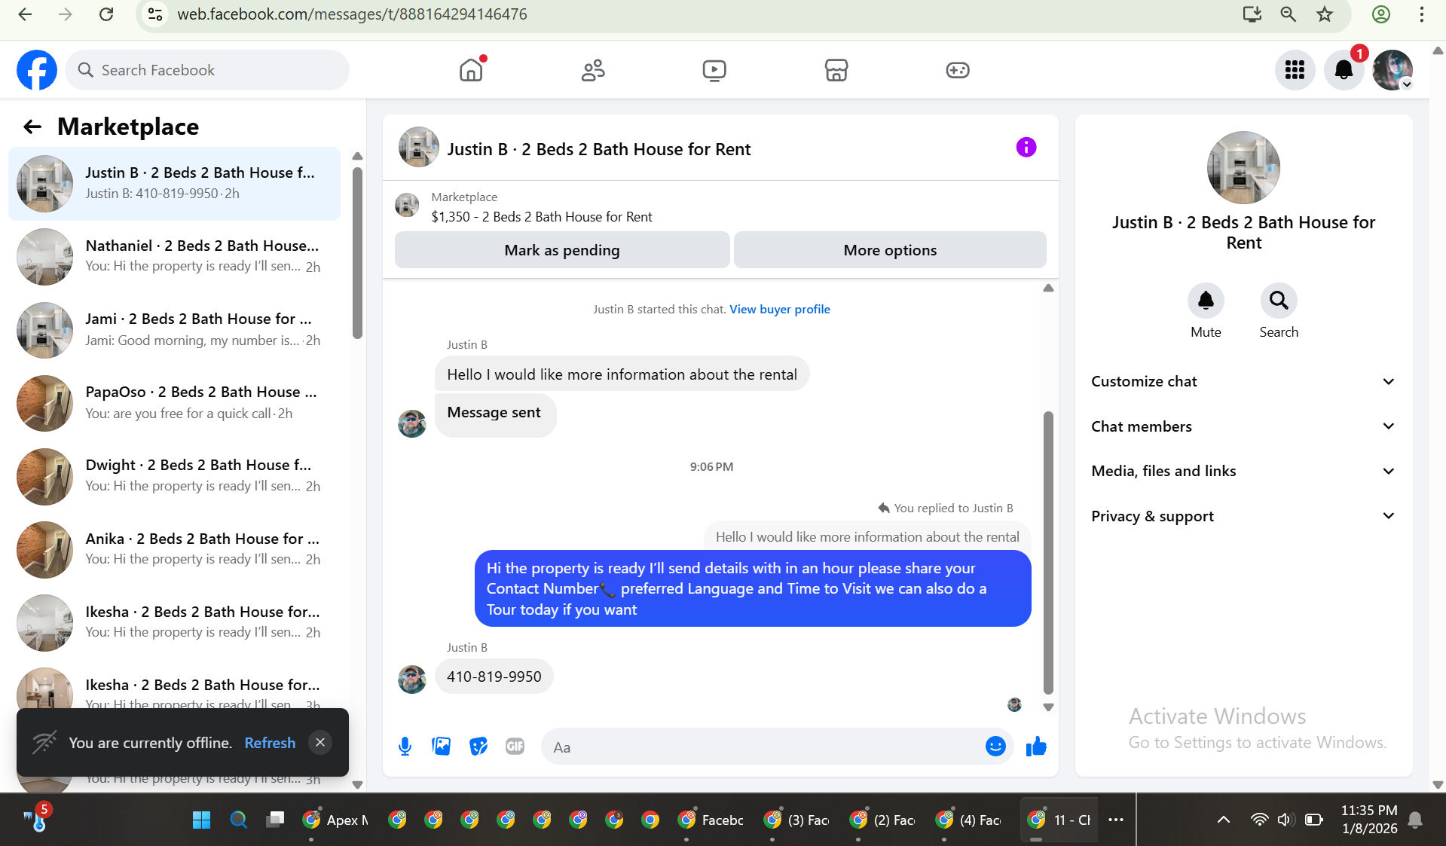Image resolution: width=1446 pixels, height=846 pixels.
Task: Click the 410-819-9950 phone number message
Action: pyautogui.click(x=494, y=676)
